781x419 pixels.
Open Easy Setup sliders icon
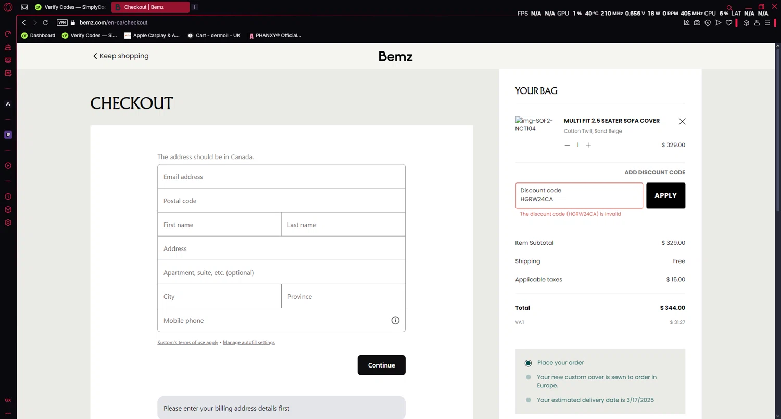(767, 23)
